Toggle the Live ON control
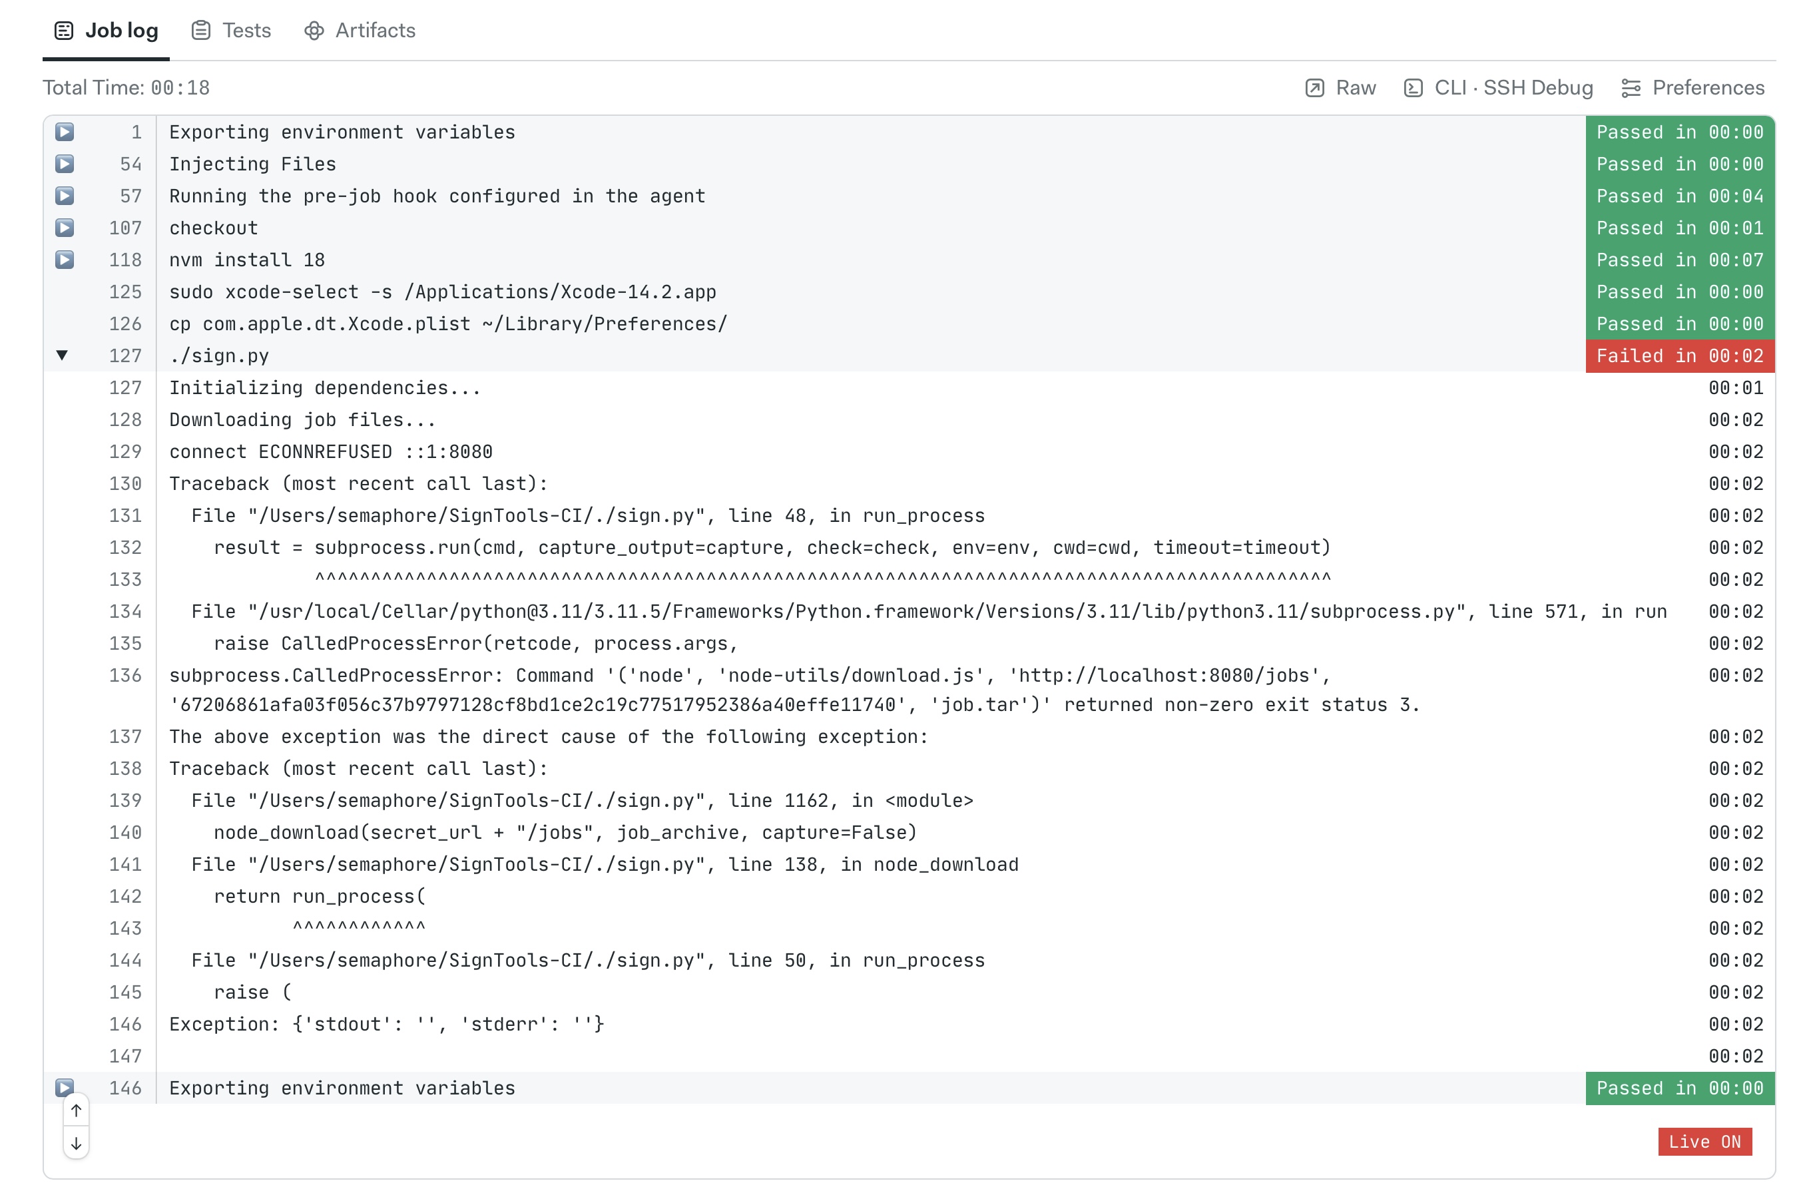Screen dimensions: 1819x1187 [1704, 1142]
